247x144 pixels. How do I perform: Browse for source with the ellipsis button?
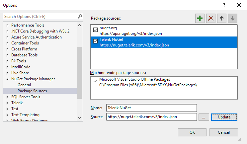pos(204,117)
